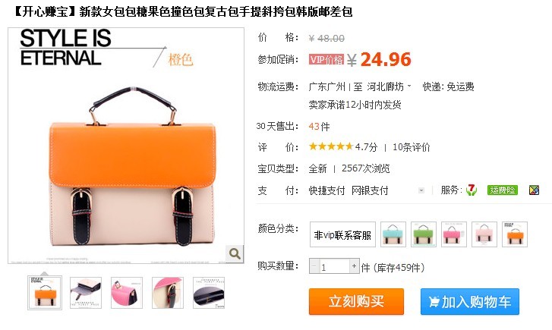Screen dimensions: 552x330
Task: Click the cart icon in 加入购物车 button
Action: [x=434, y=302]
